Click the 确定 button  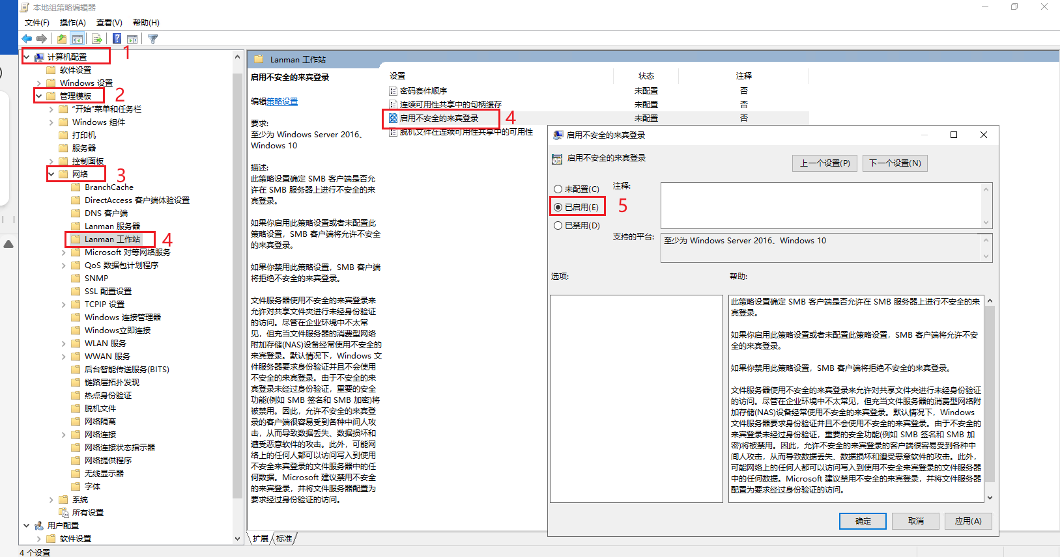(863, 521)
